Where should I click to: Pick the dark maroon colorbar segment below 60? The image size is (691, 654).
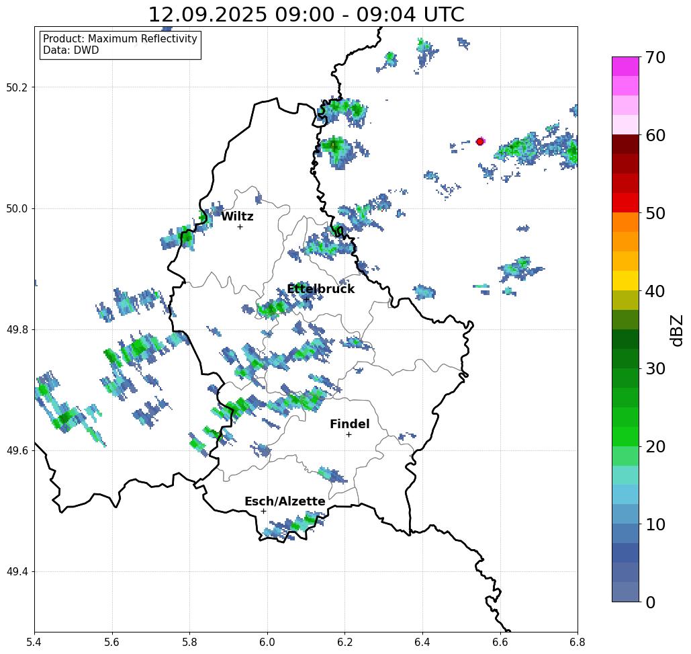pos(625,145)
